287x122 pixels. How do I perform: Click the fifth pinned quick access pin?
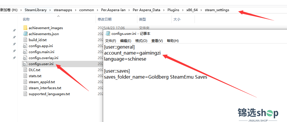point(14,58)
